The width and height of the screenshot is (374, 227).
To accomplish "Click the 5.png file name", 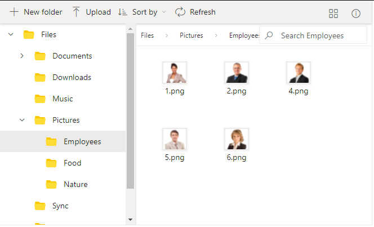I will click(175, 158).
